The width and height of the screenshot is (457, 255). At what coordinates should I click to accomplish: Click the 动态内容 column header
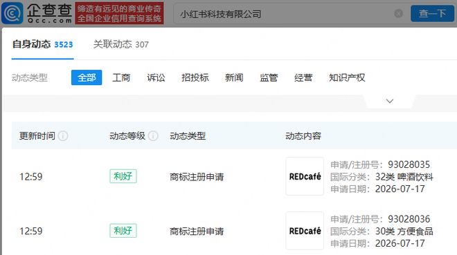point(303,135)
